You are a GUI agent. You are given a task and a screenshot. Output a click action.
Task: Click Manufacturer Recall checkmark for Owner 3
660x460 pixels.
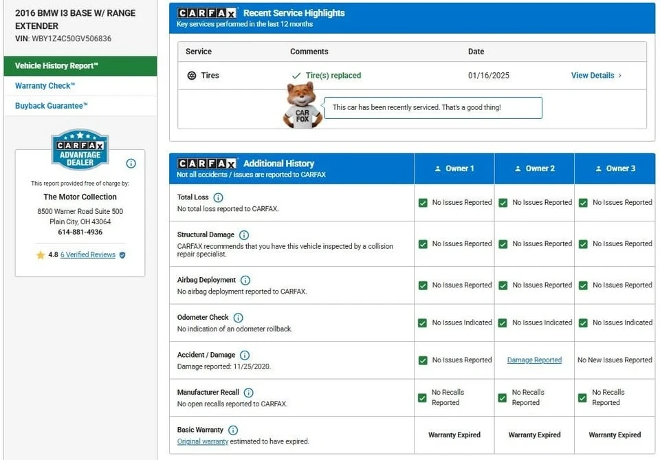point(582,397)
